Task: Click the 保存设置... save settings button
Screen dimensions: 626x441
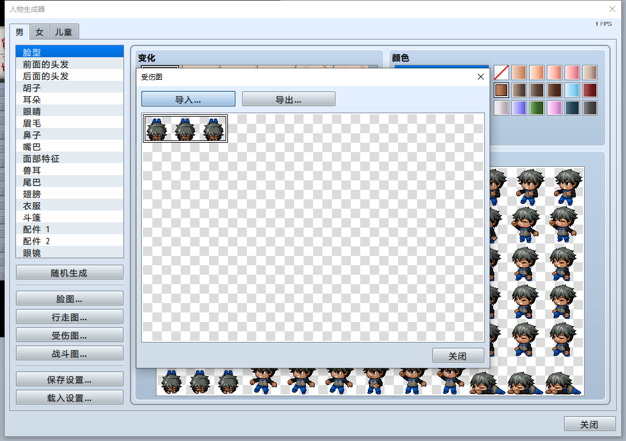Action: 70,379
